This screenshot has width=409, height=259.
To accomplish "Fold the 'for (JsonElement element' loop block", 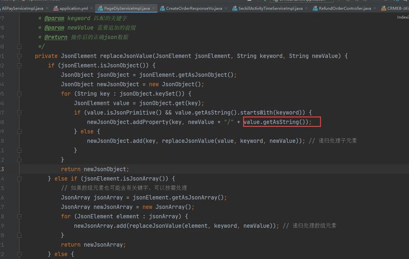I will click(19, 217).
